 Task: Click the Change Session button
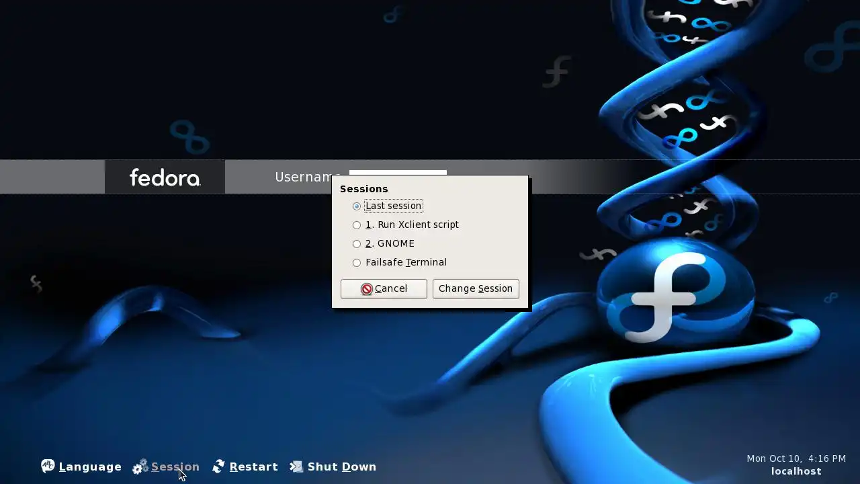[x=476, y=288]
